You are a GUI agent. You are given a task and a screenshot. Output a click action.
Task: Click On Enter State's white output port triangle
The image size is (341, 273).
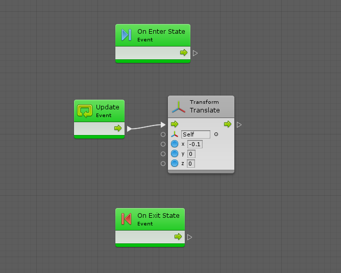pyautogui.click(x=196, y=53)
